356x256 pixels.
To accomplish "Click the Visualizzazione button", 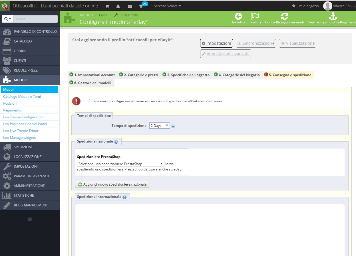I will (297, 43).
